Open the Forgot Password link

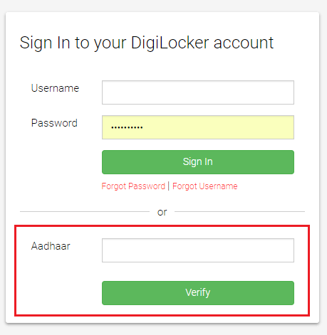point(133,186)
